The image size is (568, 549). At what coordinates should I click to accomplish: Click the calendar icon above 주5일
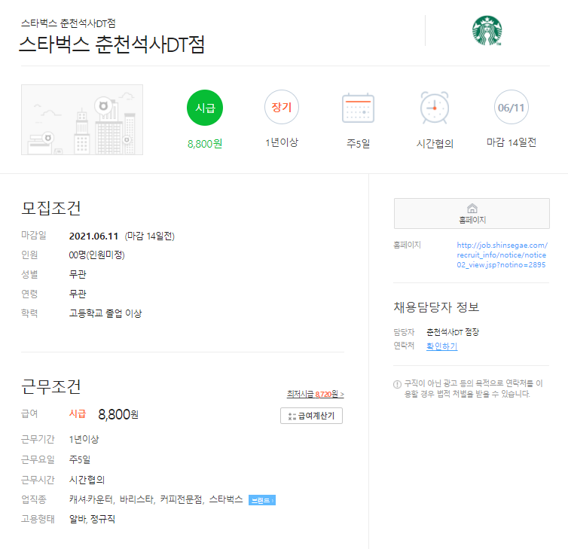coord(358,108)
